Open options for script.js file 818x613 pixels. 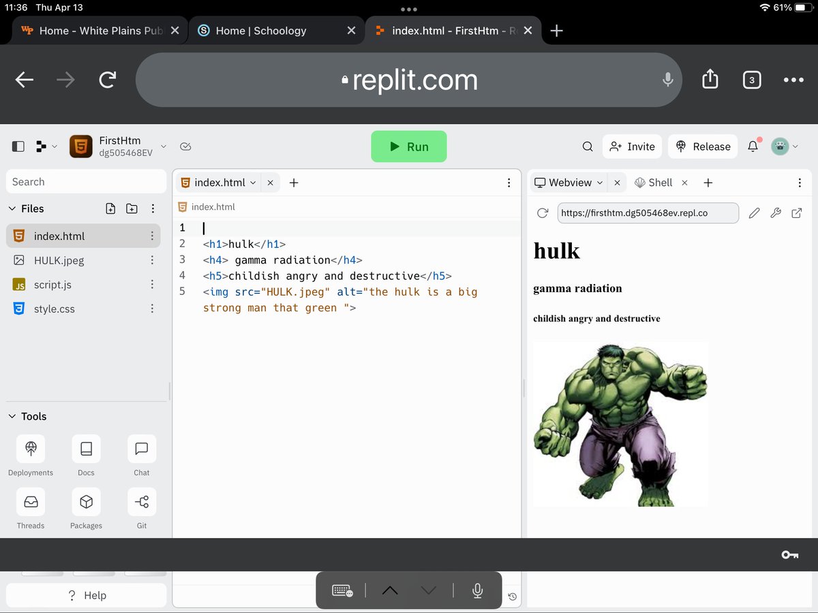[151, 285]
